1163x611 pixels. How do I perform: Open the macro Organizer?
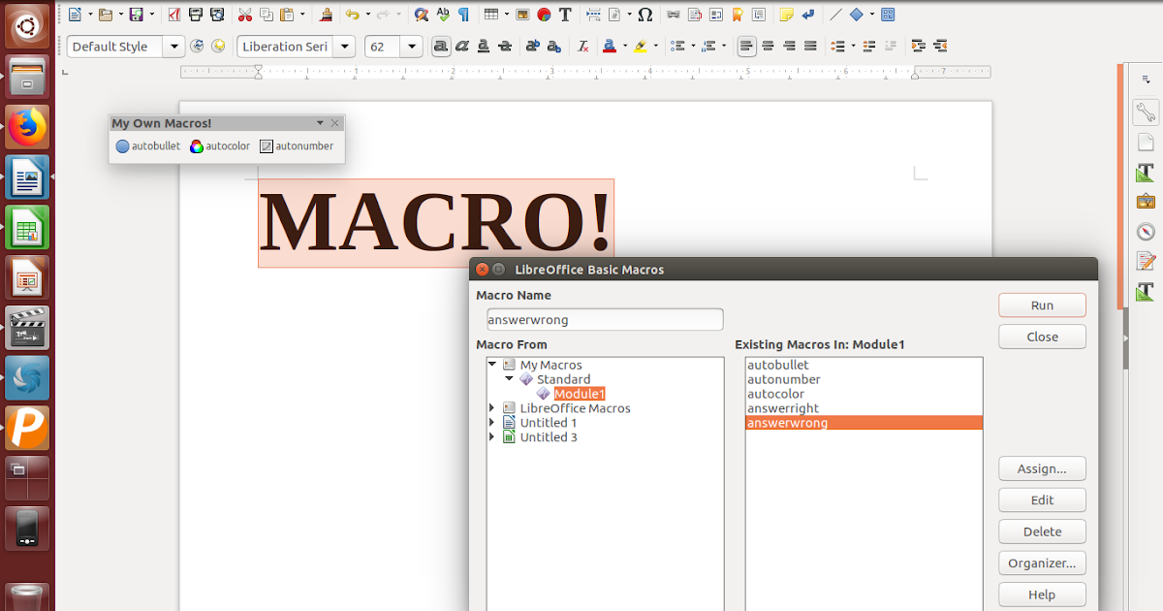coord(1042,563)
